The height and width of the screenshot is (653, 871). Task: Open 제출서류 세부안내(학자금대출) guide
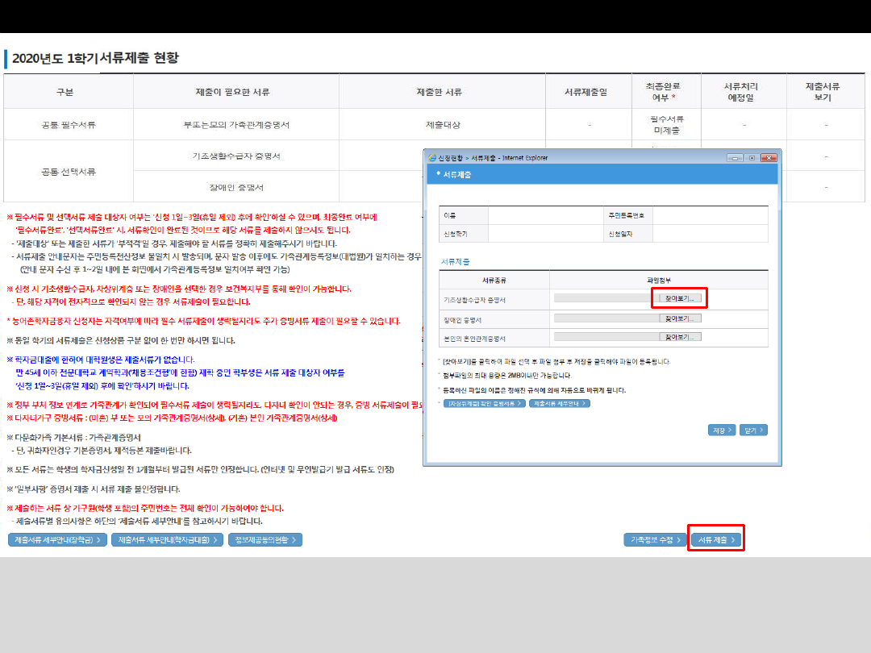(167, 539)
